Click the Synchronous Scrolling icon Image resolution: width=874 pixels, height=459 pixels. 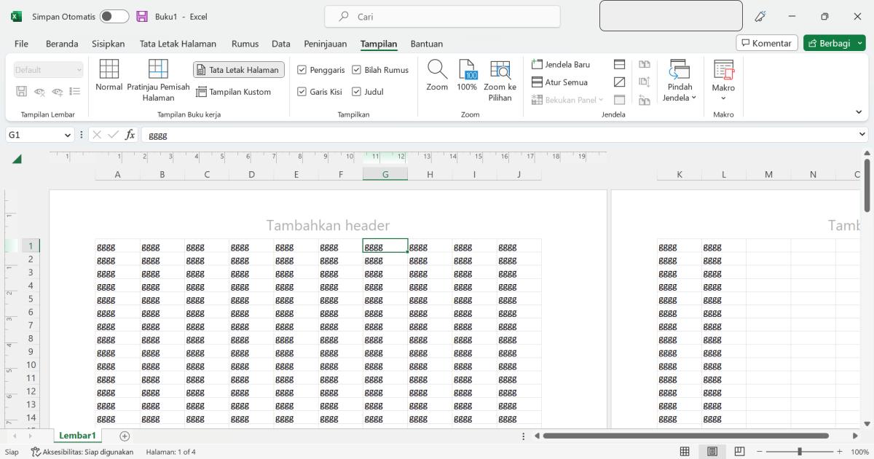pyautogui.click(x=645, y=82)
